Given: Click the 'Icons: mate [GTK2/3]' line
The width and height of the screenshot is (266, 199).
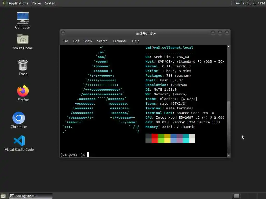Looking at the screenshot, I should [x=166, y=104].
